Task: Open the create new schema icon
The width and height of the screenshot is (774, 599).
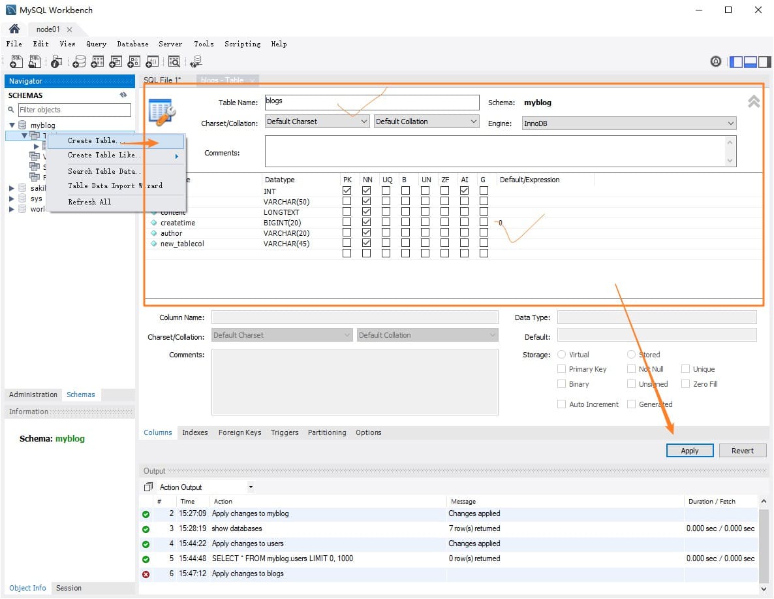Action: coord(79,61)
